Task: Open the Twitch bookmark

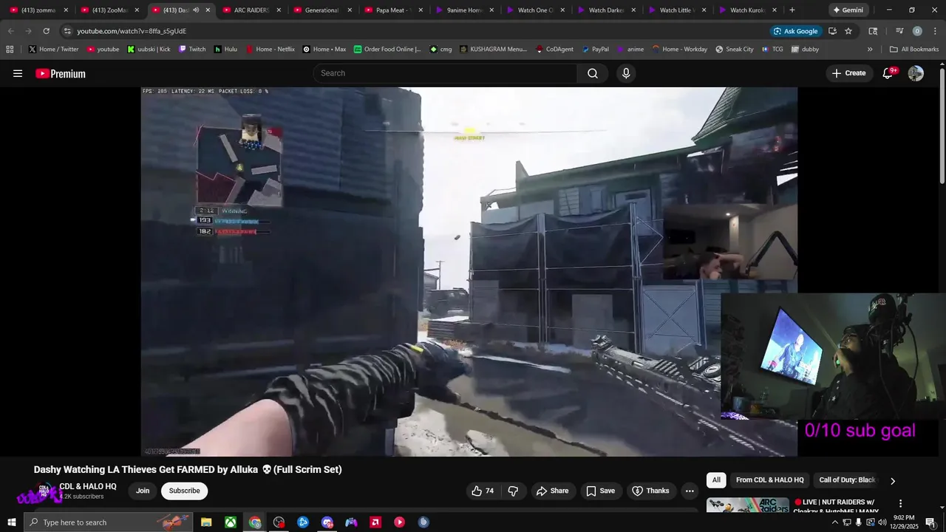Action: pyautogui.click(x=192, y=50)
